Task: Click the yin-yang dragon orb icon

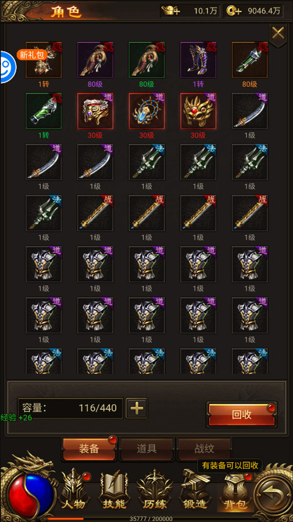Action: (x=31, y=494)
